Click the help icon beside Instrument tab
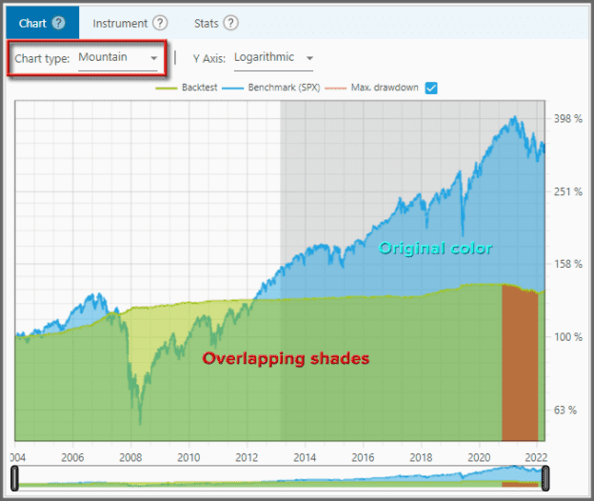The image size is (594, 501). click(160, 23)
